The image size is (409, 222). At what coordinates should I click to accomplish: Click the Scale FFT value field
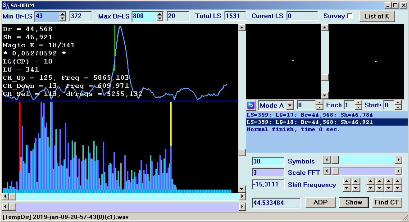268,172
